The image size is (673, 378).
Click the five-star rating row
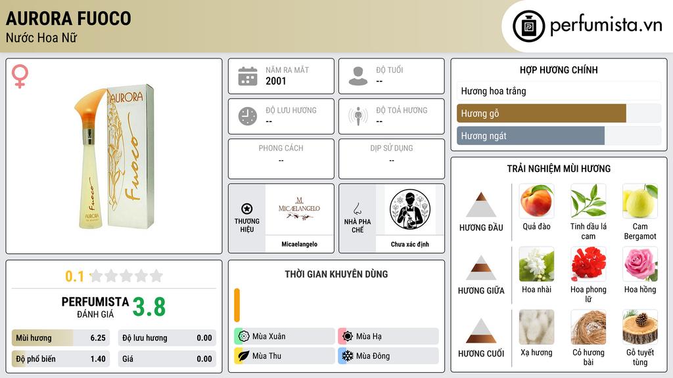coord(127,276)
